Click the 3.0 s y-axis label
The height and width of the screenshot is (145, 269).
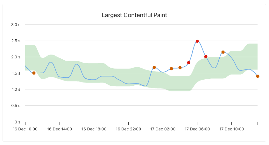[x=16, y=24]
